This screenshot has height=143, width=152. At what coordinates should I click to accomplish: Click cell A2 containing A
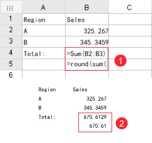point(44,30)
